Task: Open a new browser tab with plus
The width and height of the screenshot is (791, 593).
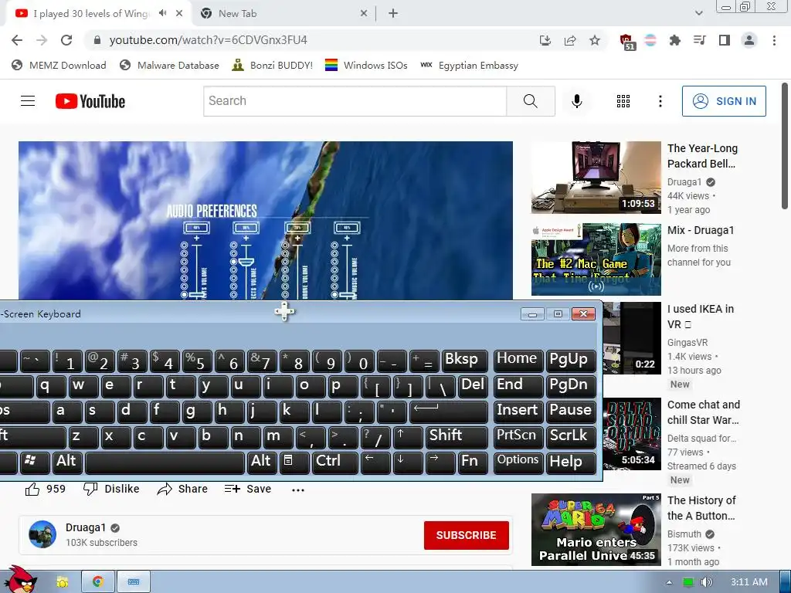Action: pyautogui.click(x=393, y=14)
